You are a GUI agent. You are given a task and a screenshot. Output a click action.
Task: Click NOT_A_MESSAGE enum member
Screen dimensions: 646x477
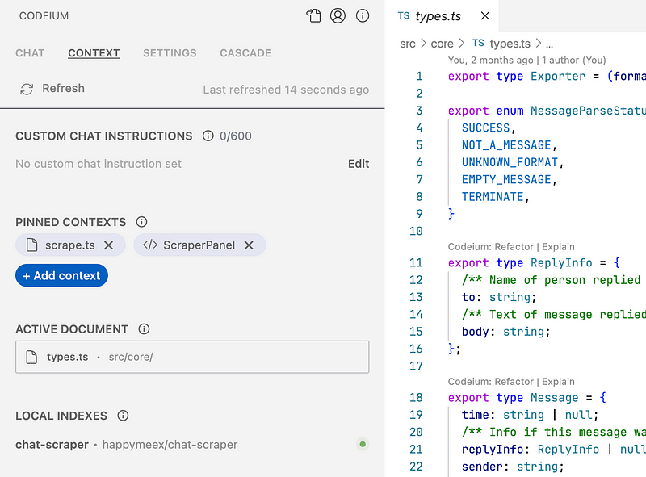click(x=506, y=145)
